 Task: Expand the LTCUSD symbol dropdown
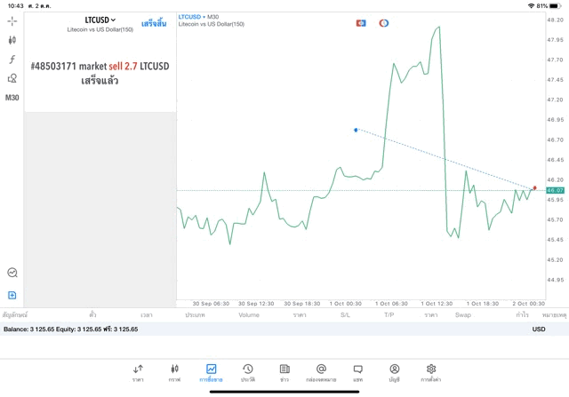(100, 19)
